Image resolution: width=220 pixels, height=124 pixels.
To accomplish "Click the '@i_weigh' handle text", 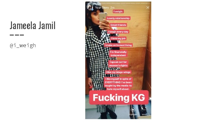I will click(23, 45).
